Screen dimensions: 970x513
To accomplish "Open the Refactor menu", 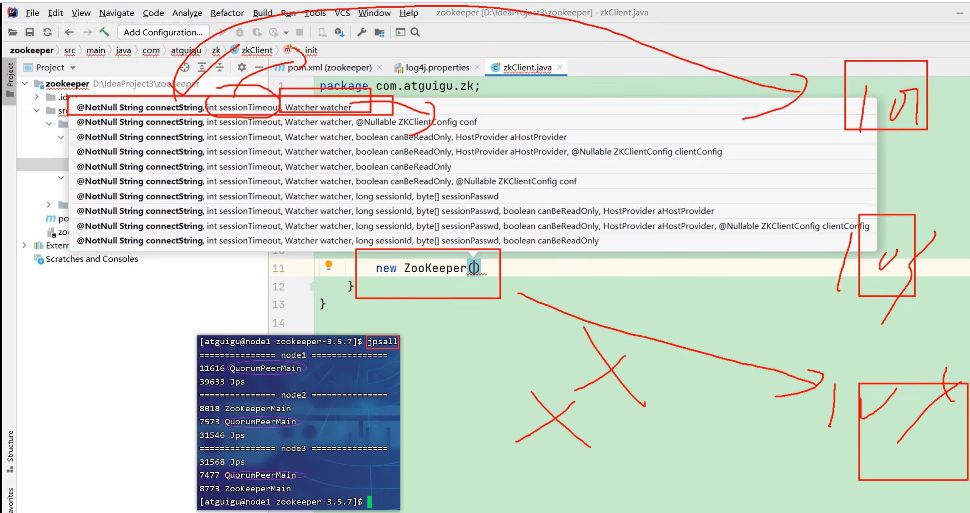I will pos(227,13).
